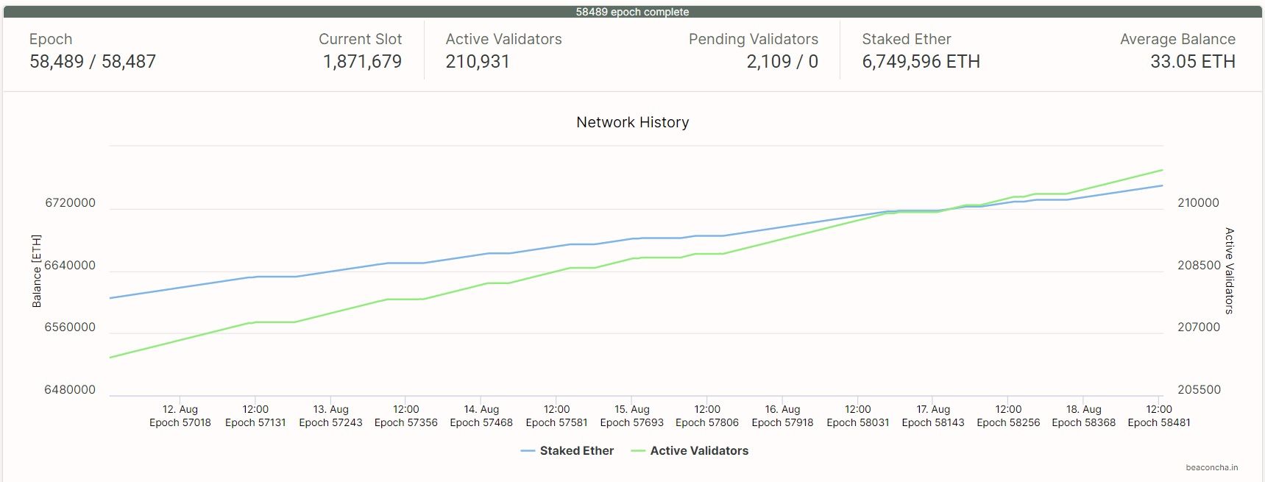
Task: Toggle Staked Ether series in legend
Action: pyautogui.click(x=567, y=450)
